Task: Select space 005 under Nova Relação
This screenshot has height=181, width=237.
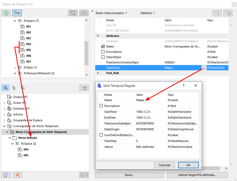Action: point(26,155)
